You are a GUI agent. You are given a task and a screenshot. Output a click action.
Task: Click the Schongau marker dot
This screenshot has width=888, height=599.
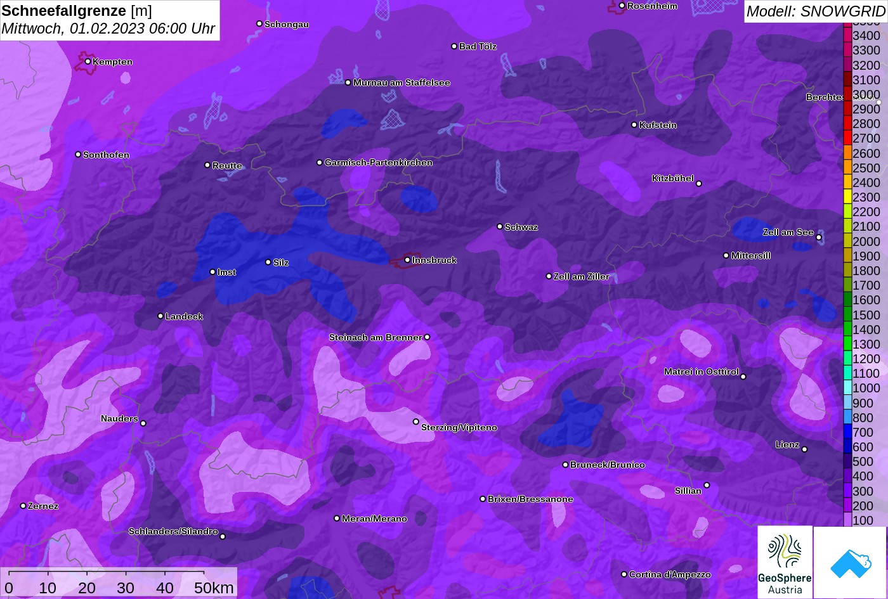(259, 23)
